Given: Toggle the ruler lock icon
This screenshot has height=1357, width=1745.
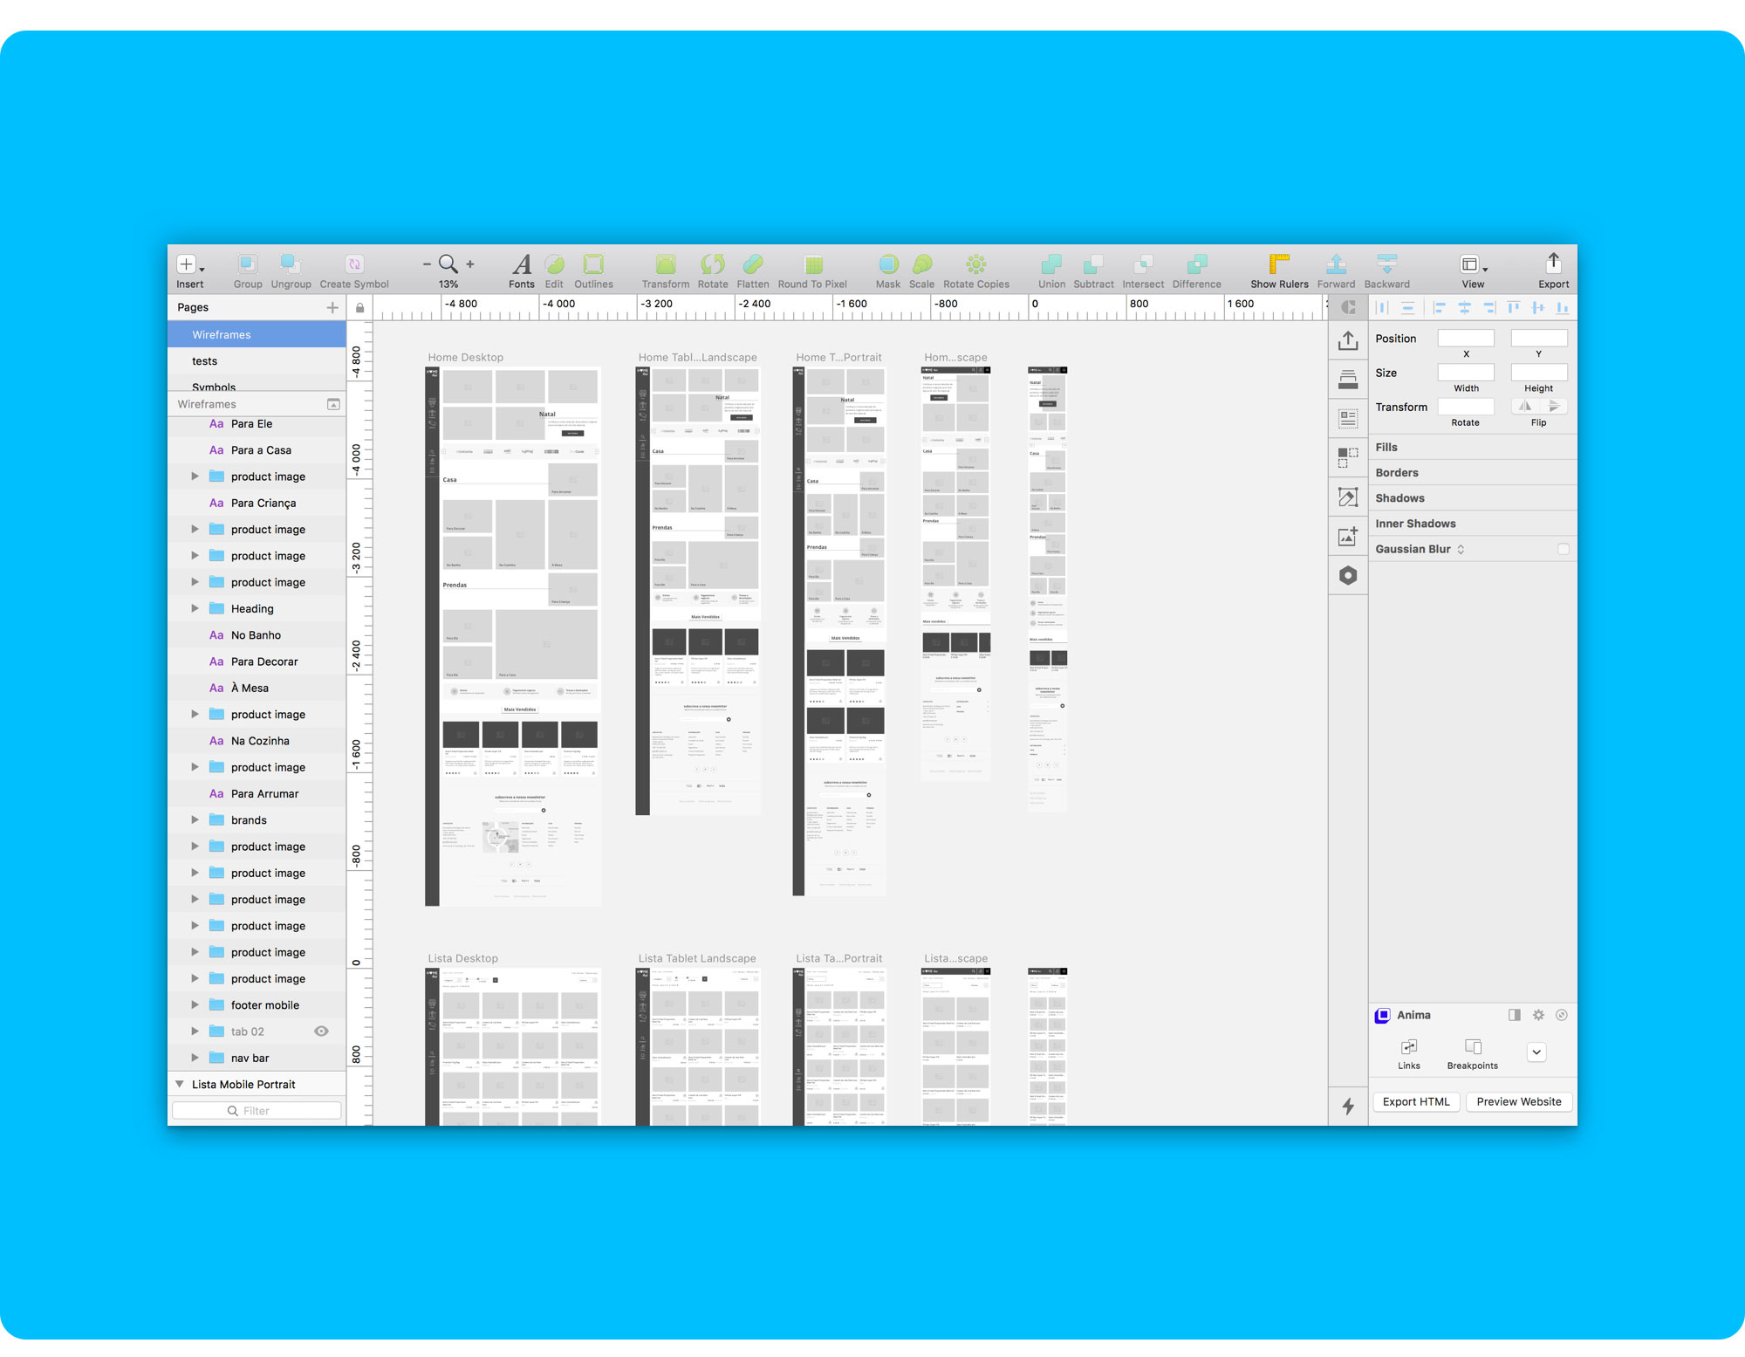Looking at the screenshot, I should [x=359, y=307].
